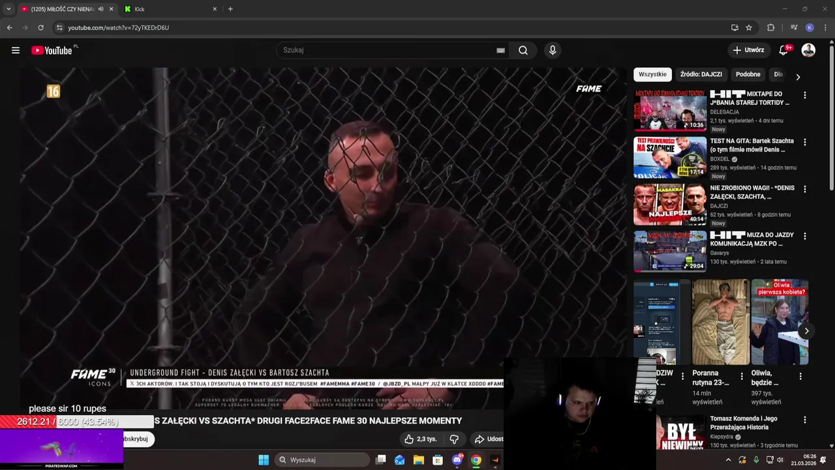Image resolution: width=835 pixels, height=470 pixels.
Task: Open the Poranna rutyna short thumbnail
Action: [721, 322]
